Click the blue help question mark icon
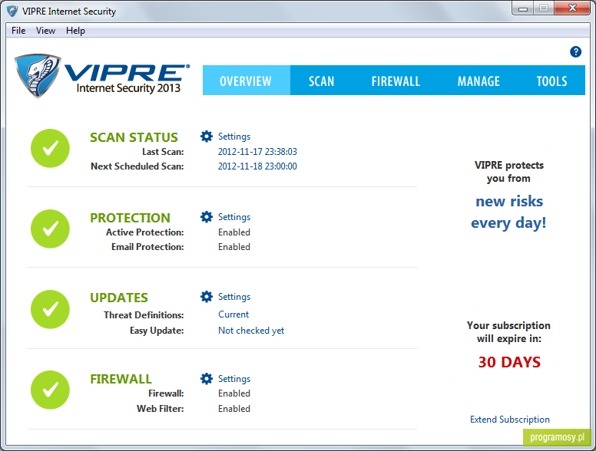The height and width of the screenshot is (451, 596). [575, 51]
